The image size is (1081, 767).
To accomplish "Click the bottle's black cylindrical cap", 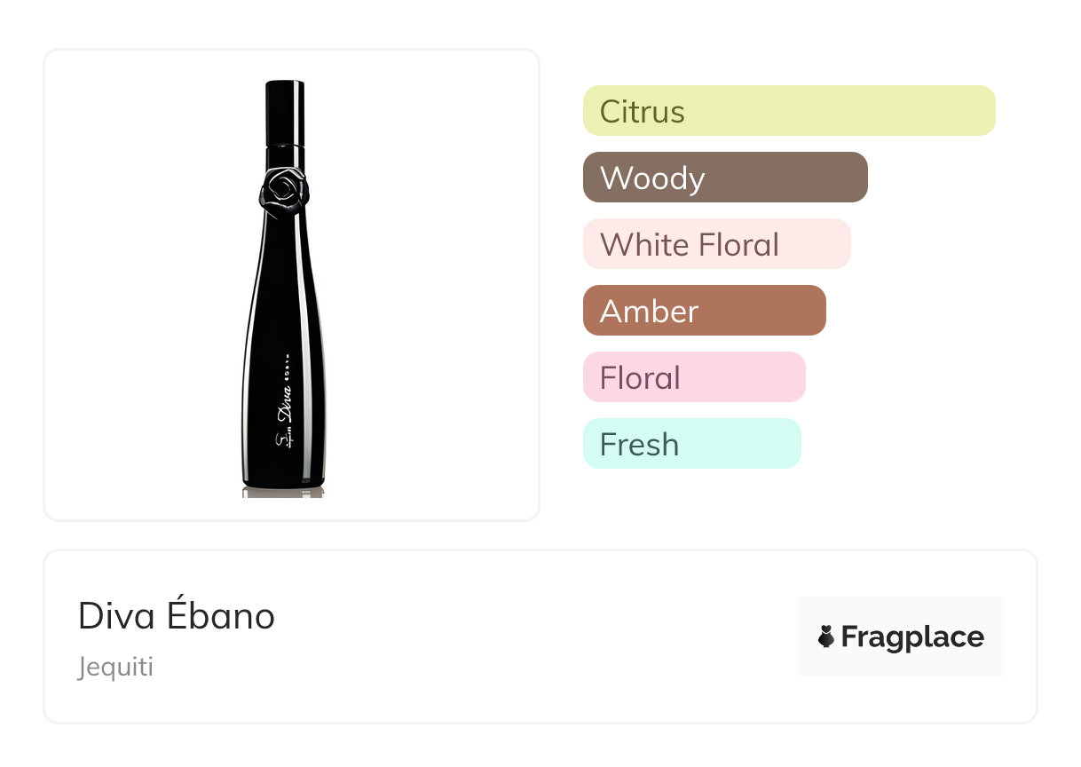I will pyautogui.click(x=285, y=111).
